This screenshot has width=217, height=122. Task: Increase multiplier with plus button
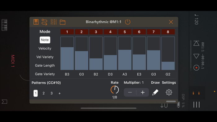pyautogui.click(x=143, y=93)
